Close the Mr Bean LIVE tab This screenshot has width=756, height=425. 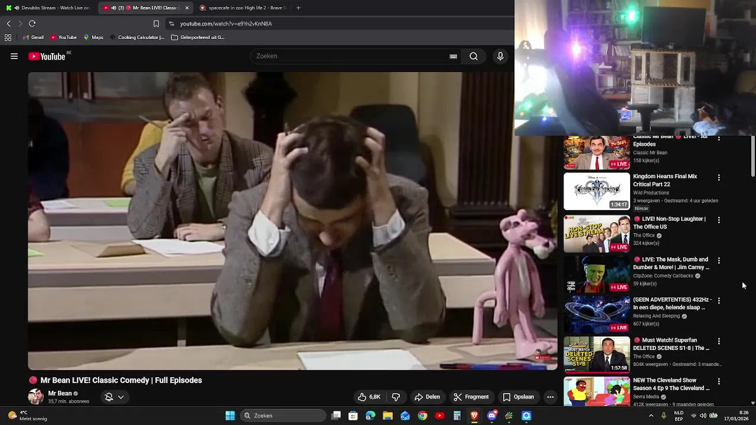click(187, 8)
